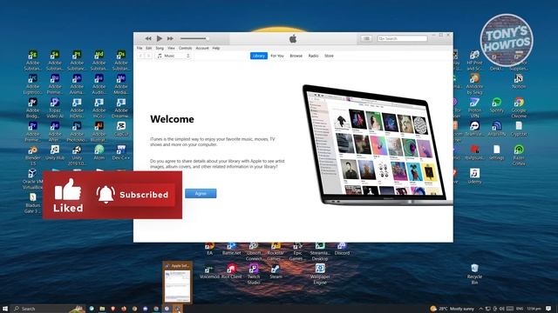
Task: Open the iTunes list view button
Action: (x=366, y=38)
